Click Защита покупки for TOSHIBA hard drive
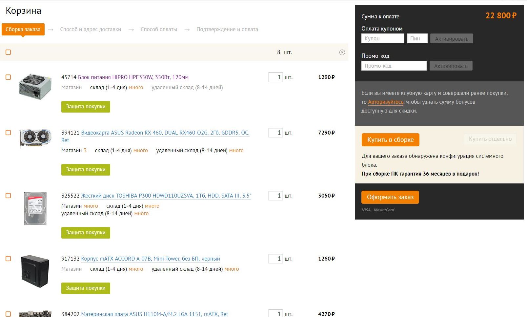Viewport: 527px width, 317px height. tap(86, 233)
